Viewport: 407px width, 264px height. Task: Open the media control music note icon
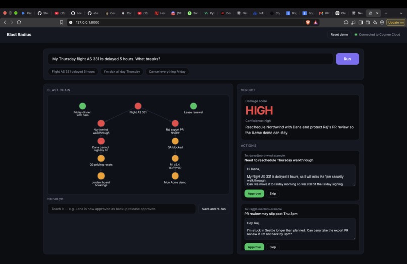tap(353, 22)
